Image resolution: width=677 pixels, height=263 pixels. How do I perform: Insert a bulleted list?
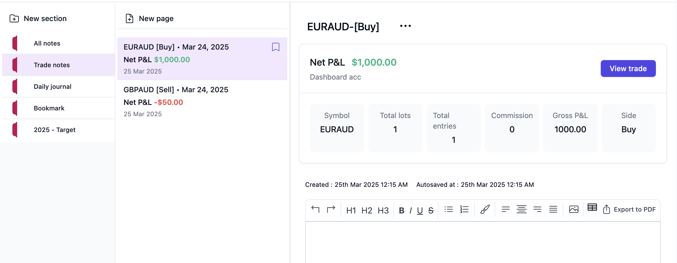(x=449, y=210)
